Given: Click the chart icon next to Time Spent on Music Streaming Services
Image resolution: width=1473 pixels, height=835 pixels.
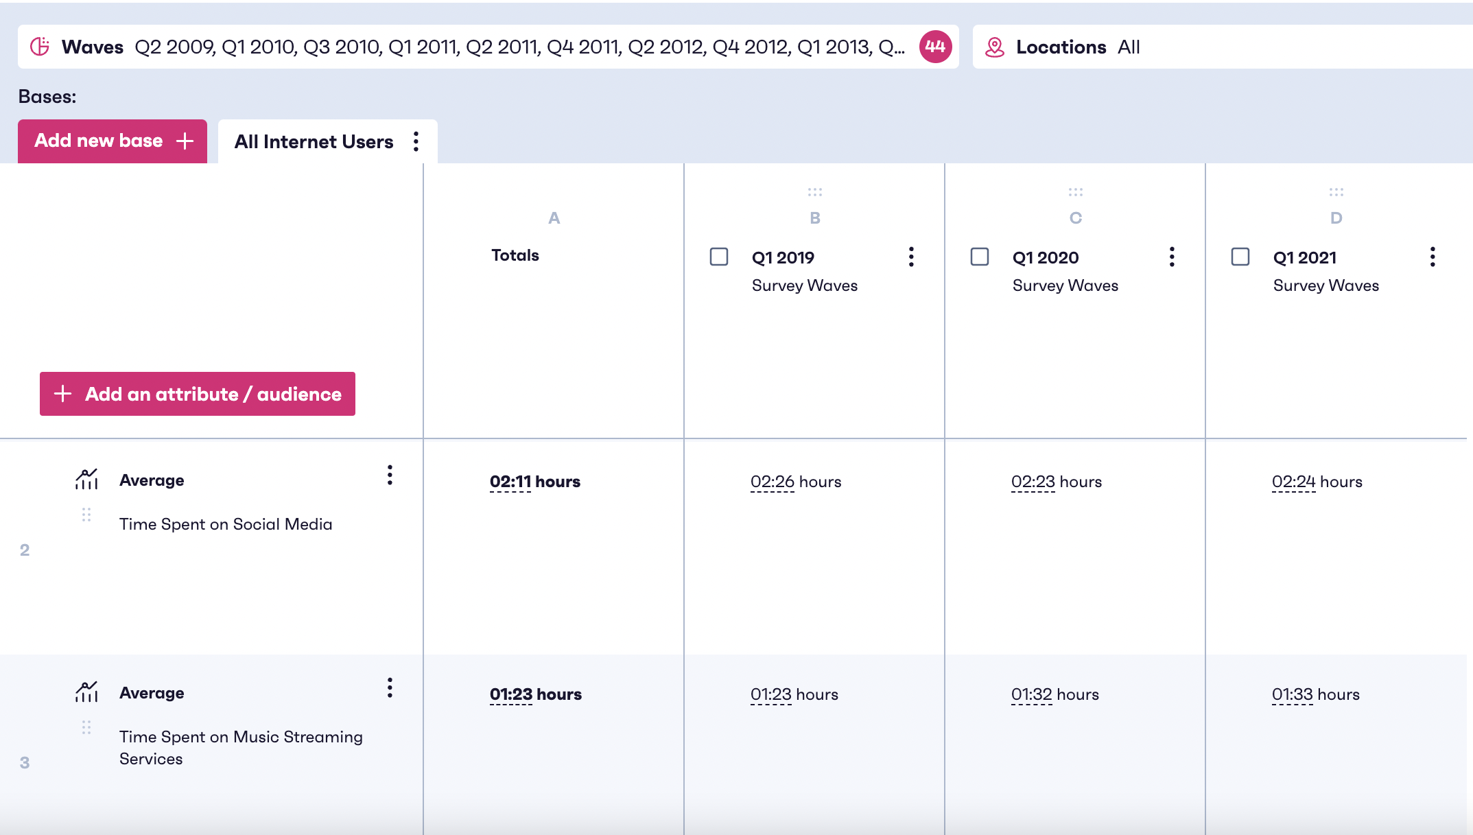Looking at the screenshot, I should pyautogui.click(x=85, y=692).
